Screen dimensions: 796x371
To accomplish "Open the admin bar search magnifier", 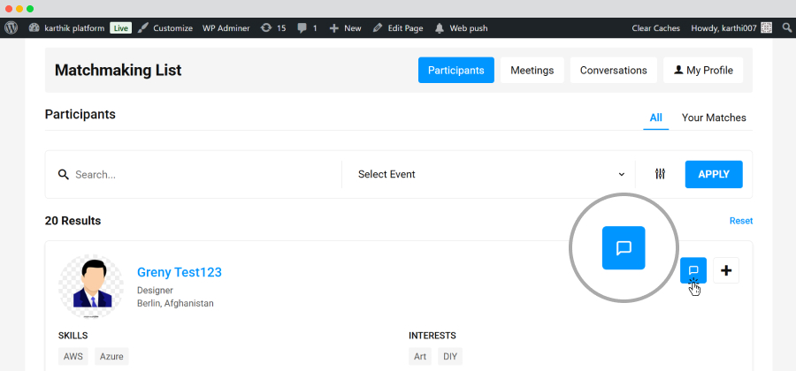I will click(x=787, y=28).
